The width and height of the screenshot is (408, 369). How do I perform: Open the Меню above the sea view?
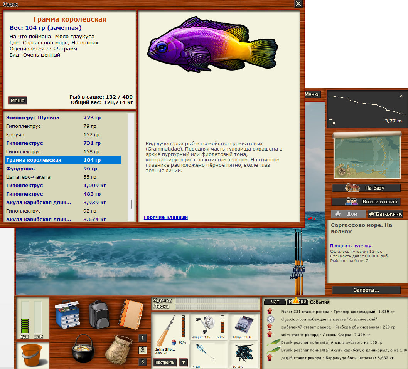point(312,94)
